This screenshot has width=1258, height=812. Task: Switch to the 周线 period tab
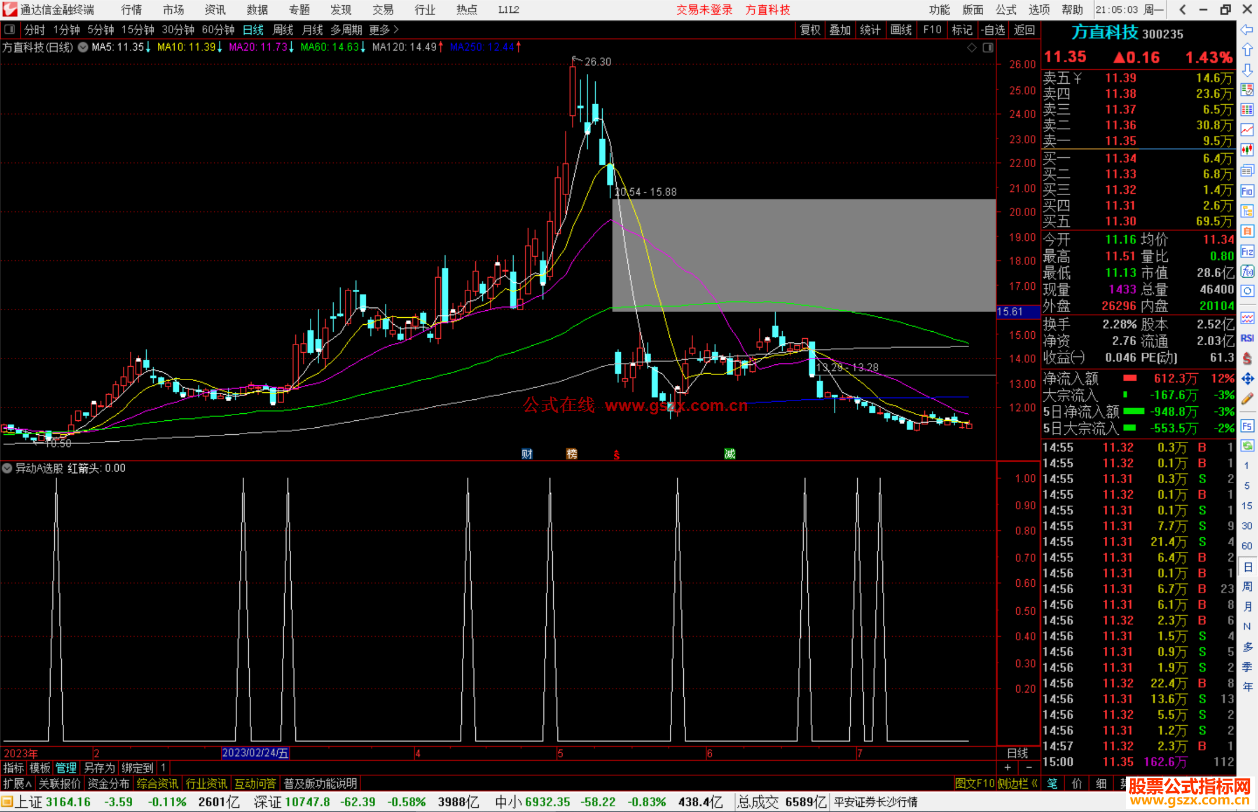point(283,30)
